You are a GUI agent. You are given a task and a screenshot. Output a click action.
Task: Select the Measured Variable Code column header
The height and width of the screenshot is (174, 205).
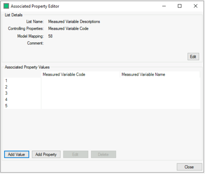tap(80, 75)
